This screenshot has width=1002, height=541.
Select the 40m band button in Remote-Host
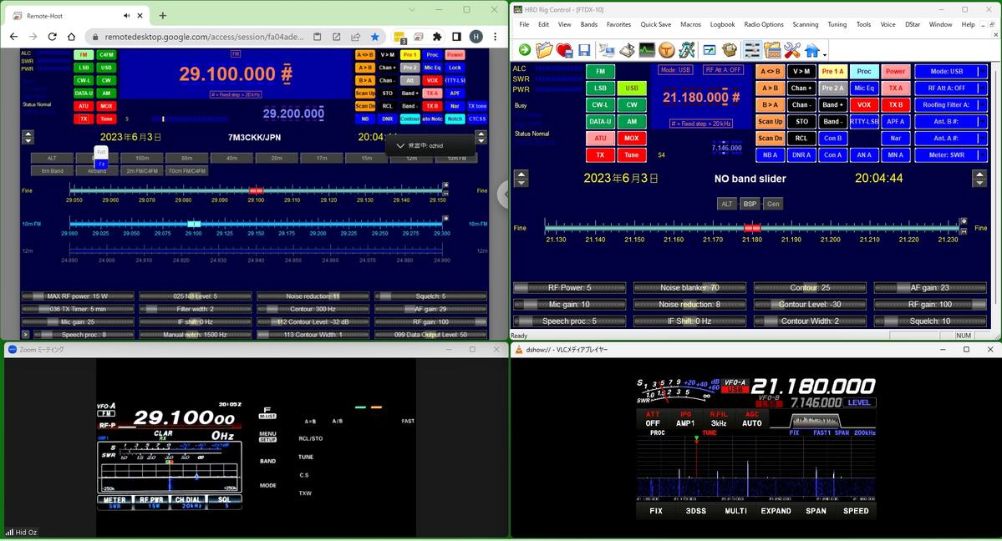pos(232,158)
